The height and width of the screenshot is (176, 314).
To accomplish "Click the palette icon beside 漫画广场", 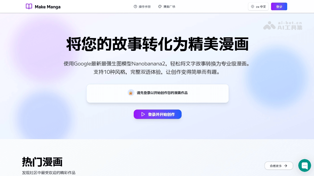I will click(160, 7).
